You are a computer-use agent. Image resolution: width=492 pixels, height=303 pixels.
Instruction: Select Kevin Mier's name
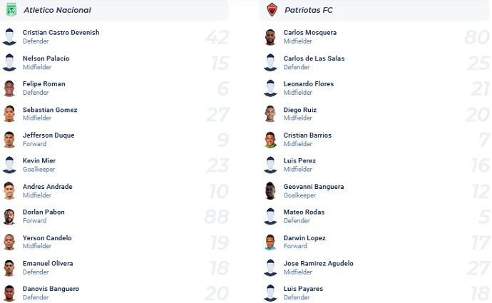point(39,161)
